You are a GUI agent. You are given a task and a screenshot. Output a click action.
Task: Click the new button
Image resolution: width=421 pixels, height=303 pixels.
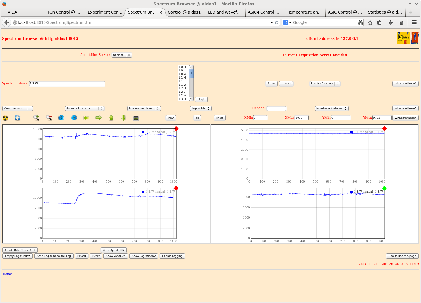171,118
